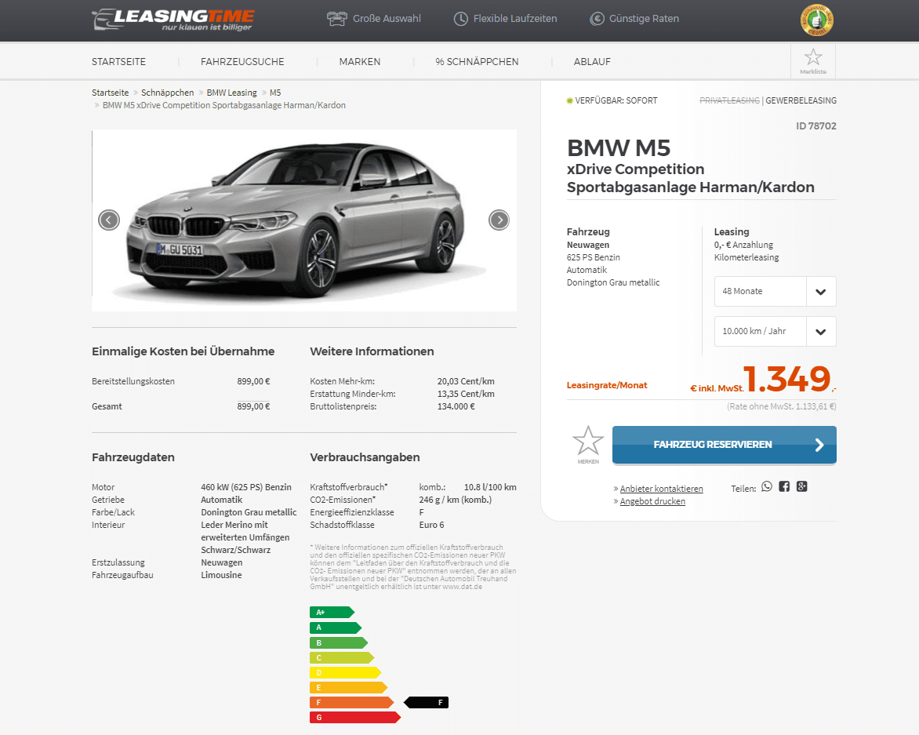Go to Startseite in main navigation

pos(118,61)
